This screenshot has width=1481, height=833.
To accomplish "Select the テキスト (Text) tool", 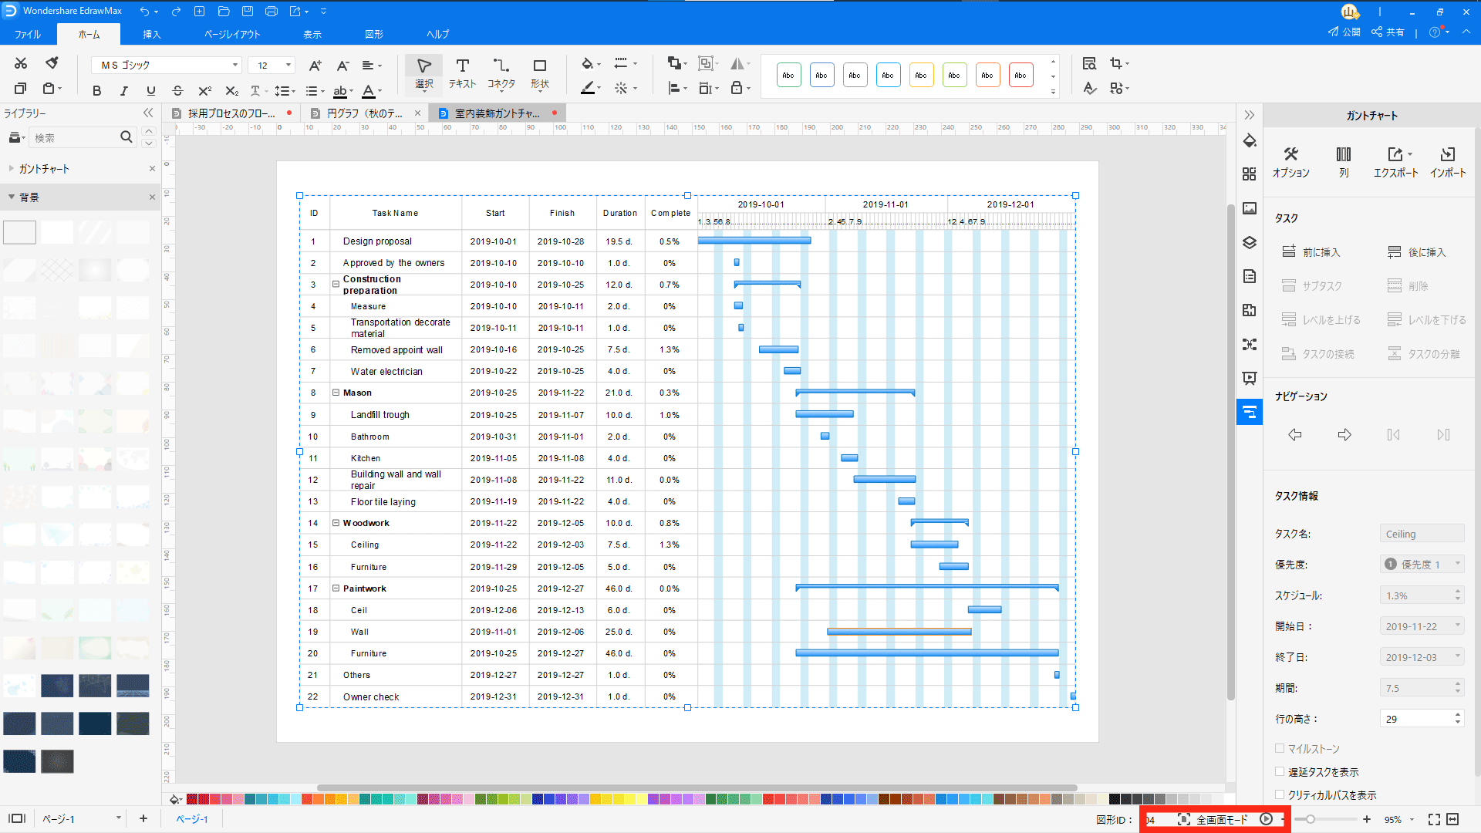I will (462, 66).
